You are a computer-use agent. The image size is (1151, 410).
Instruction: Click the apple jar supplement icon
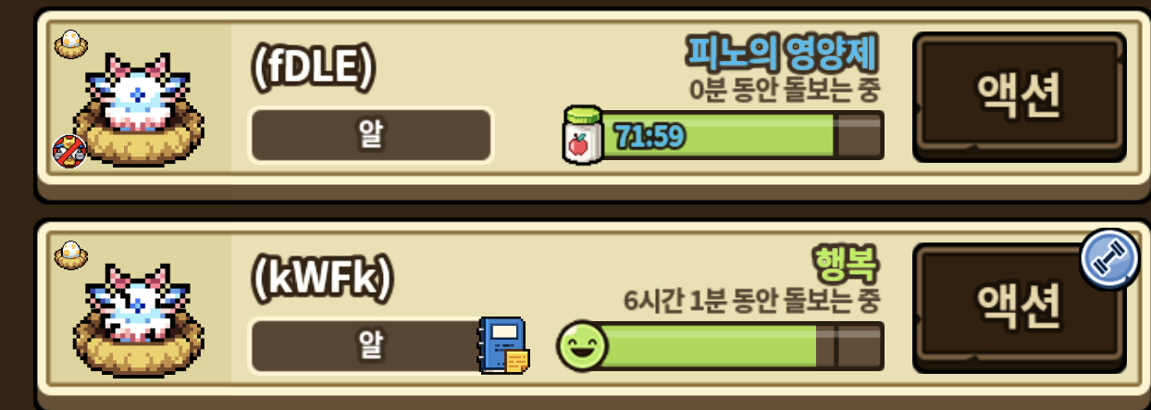point(581,136)
